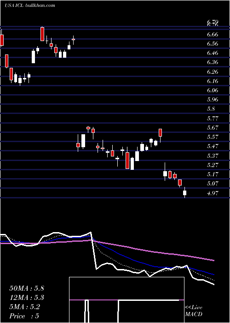The width and height of the screenshot is (230, 323).
Task: Click the <<Live label
Action: point(194,308)
